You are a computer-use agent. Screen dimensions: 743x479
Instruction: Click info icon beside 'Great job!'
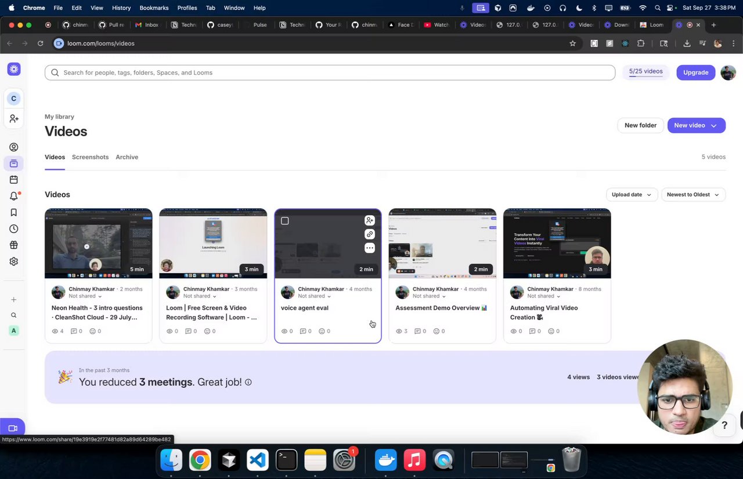(248, 382)
